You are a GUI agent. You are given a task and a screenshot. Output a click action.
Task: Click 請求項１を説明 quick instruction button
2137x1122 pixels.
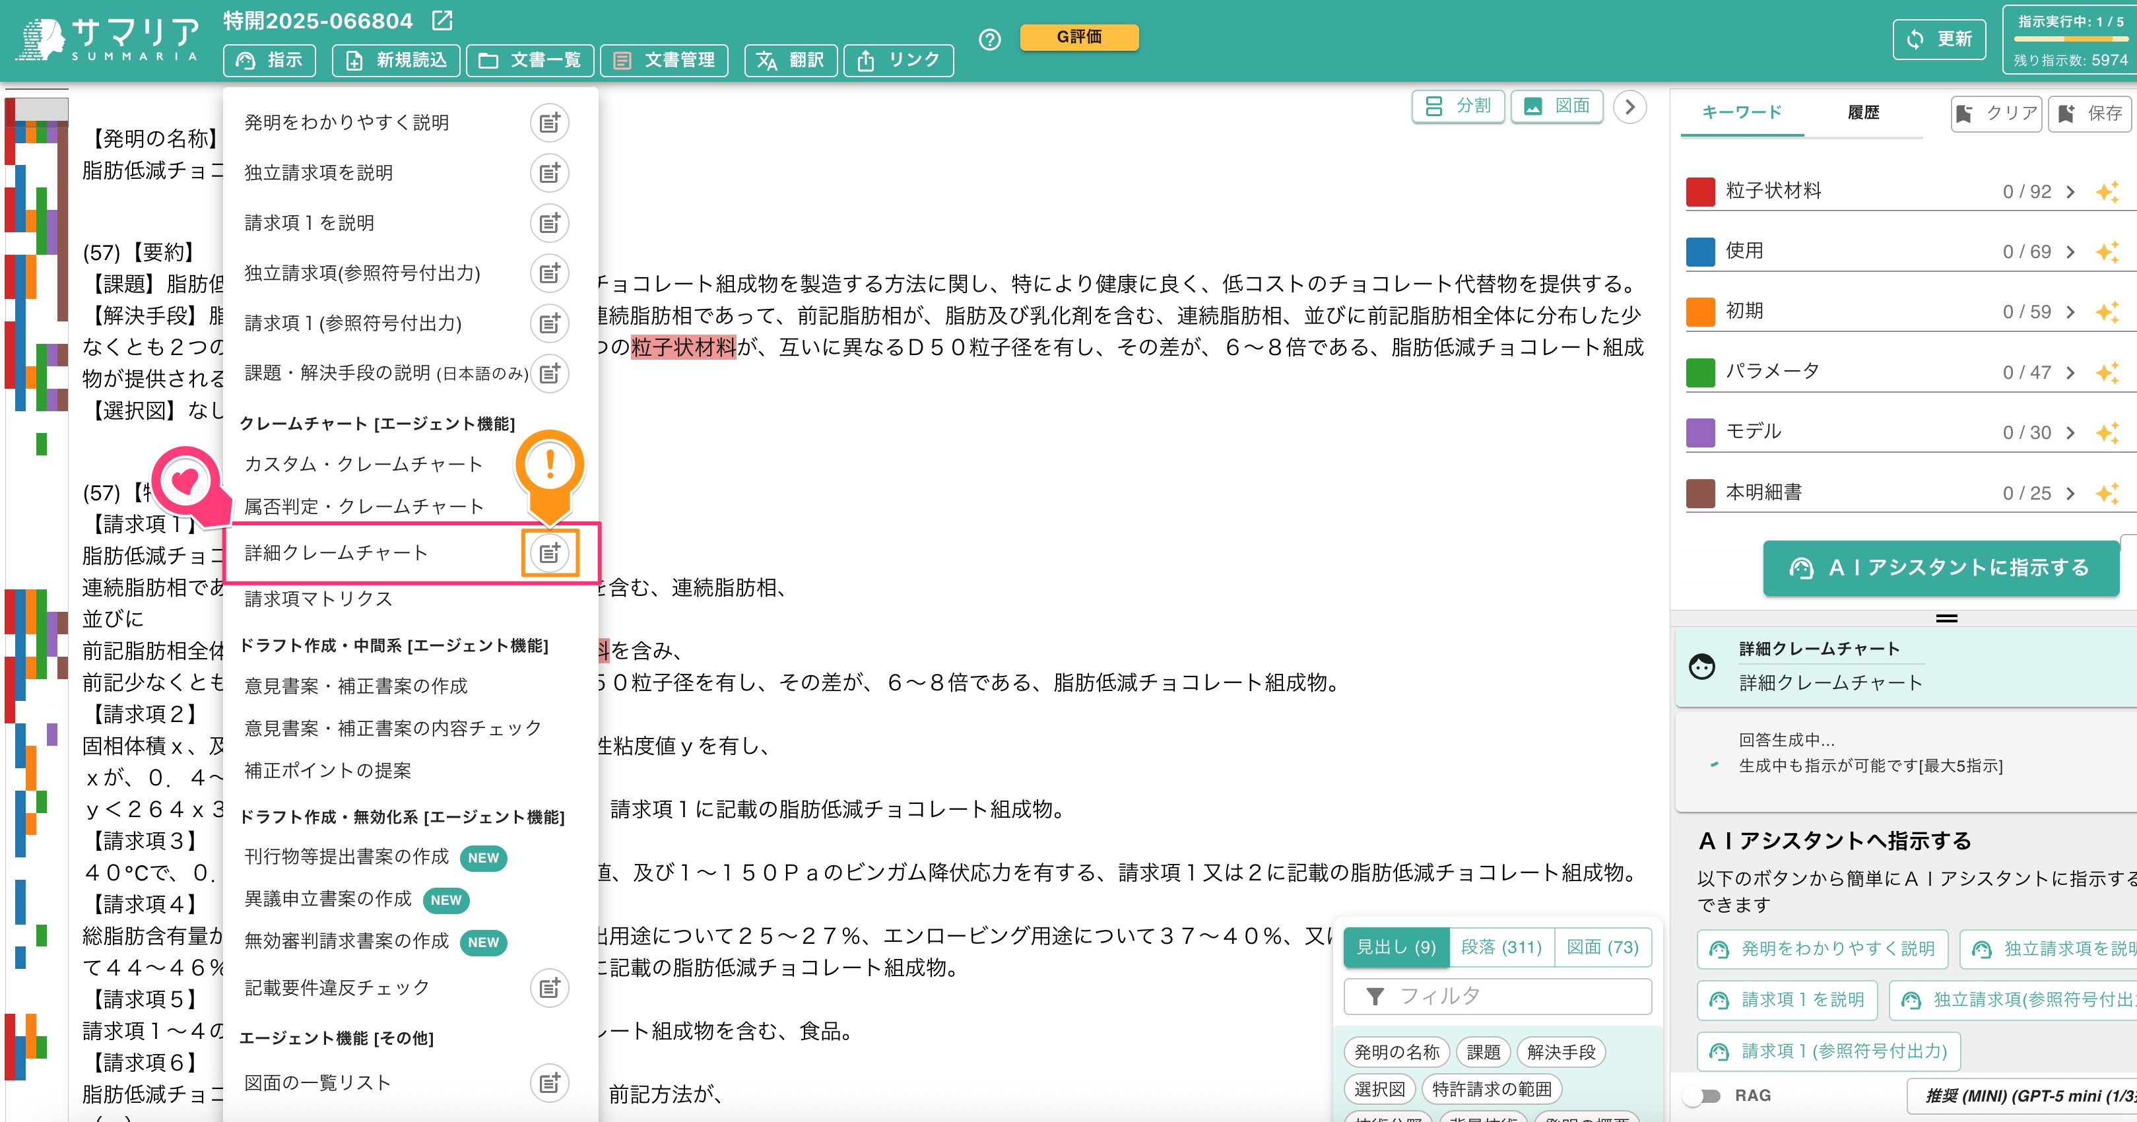(1789, 1000)
